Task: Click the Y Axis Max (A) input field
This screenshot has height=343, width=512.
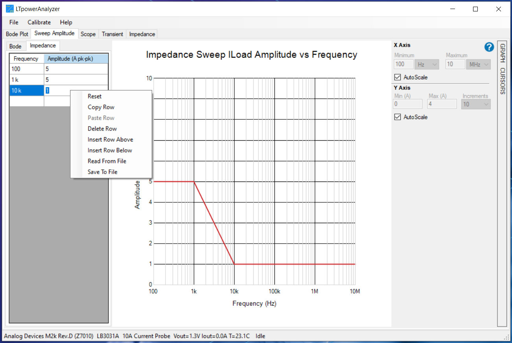Action: pyautogui.click(x=442, y=104)
